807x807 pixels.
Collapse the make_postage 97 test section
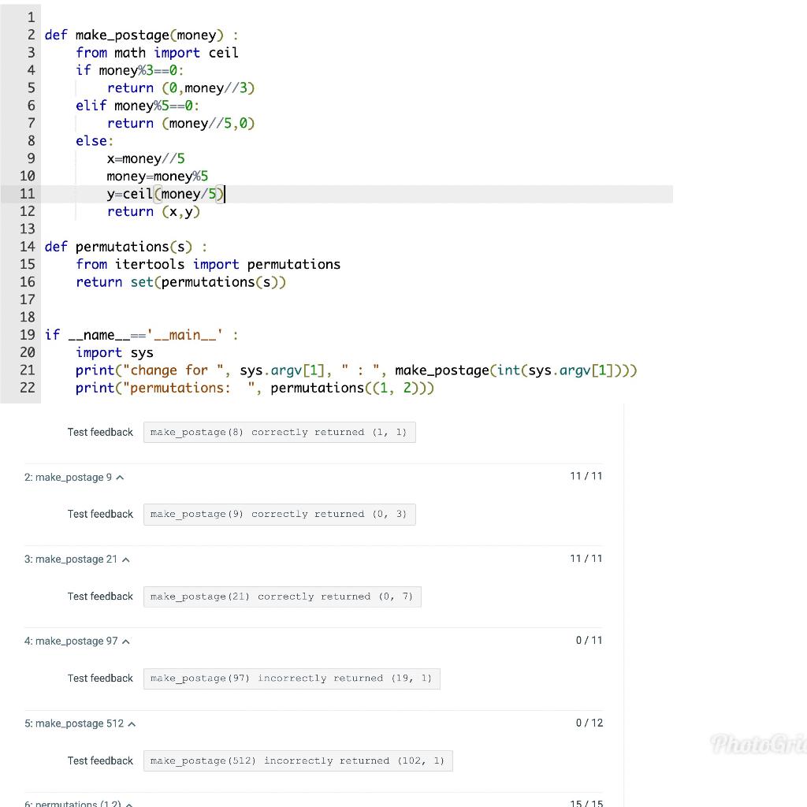pyautogui.click(x=125, y=641)
